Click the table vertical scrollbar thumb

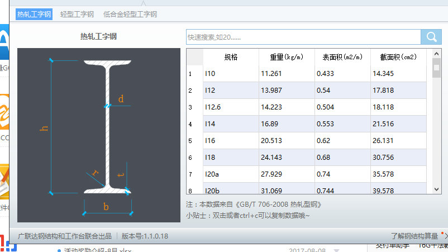coord(436,68)
